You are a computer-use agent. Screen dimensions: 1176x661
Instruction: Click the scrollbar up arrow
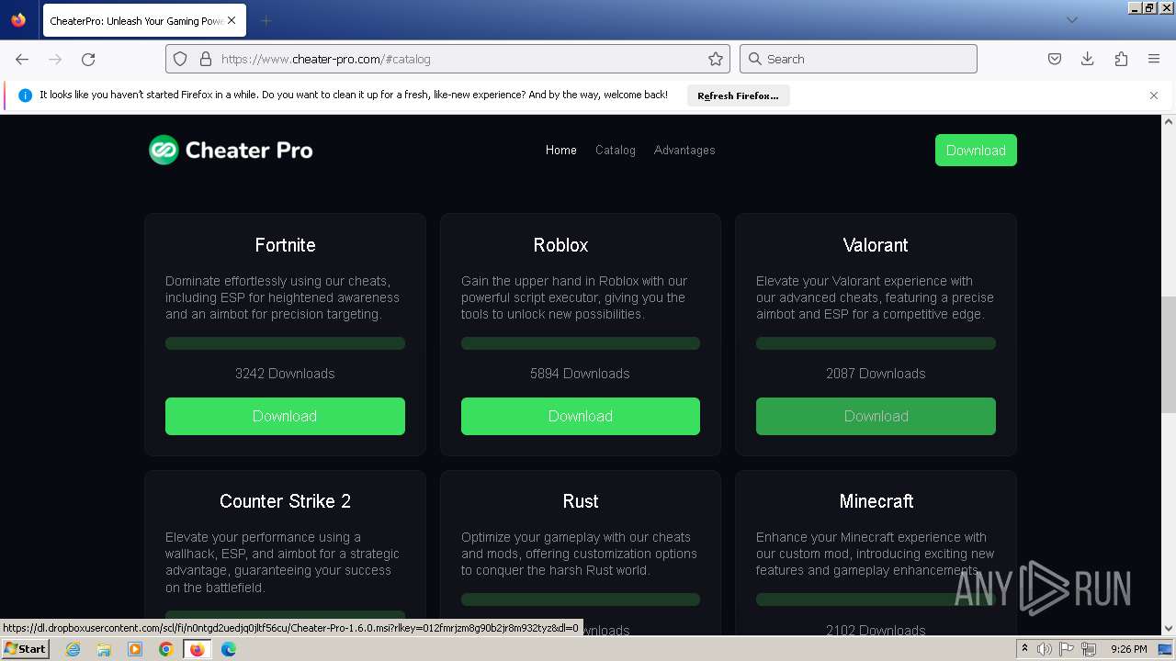[x=1169, y=121]
